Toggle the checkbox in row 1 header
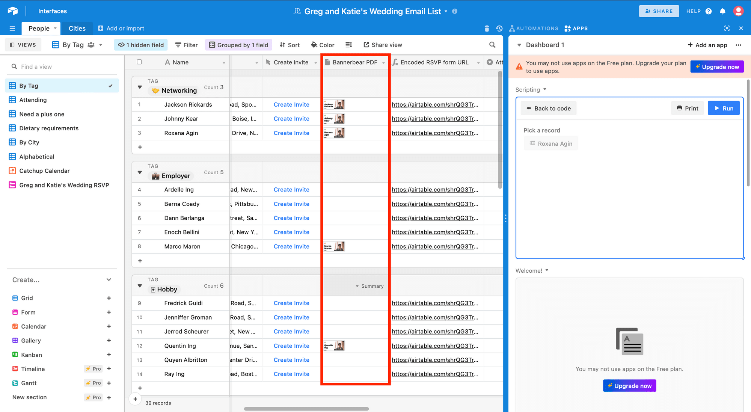The width and height of the screenshot is (751, 412). [139, 62]
